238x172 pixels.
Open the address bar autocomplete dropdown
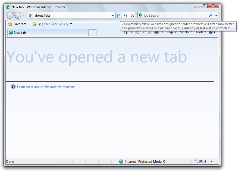tap(113, 16)
